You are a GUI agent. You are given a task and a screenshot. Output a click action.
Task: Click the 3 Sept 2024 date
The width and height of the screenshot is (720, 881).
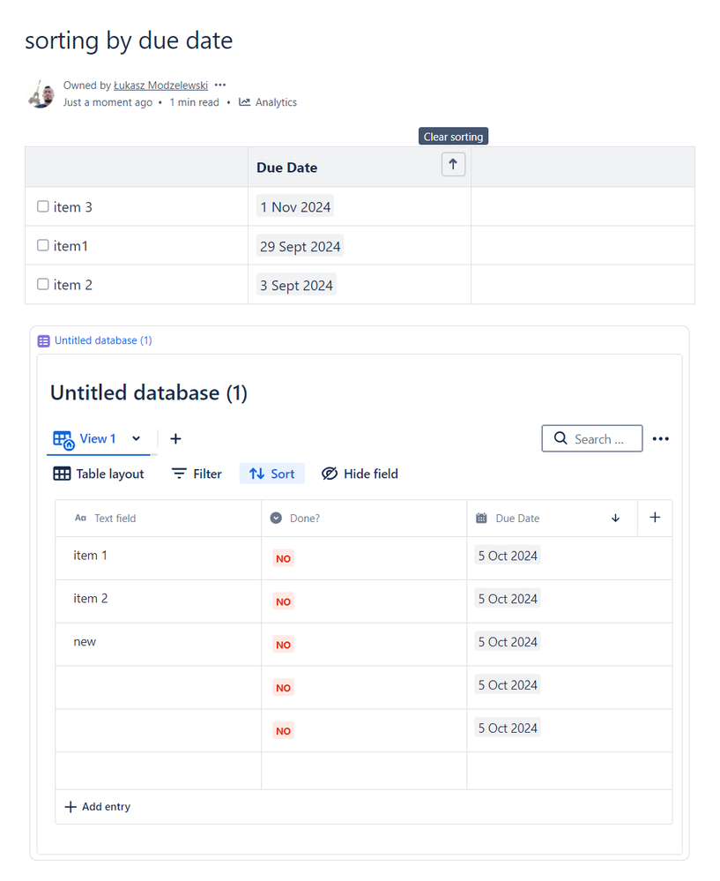pyautogui.click(x=296, y=286)
